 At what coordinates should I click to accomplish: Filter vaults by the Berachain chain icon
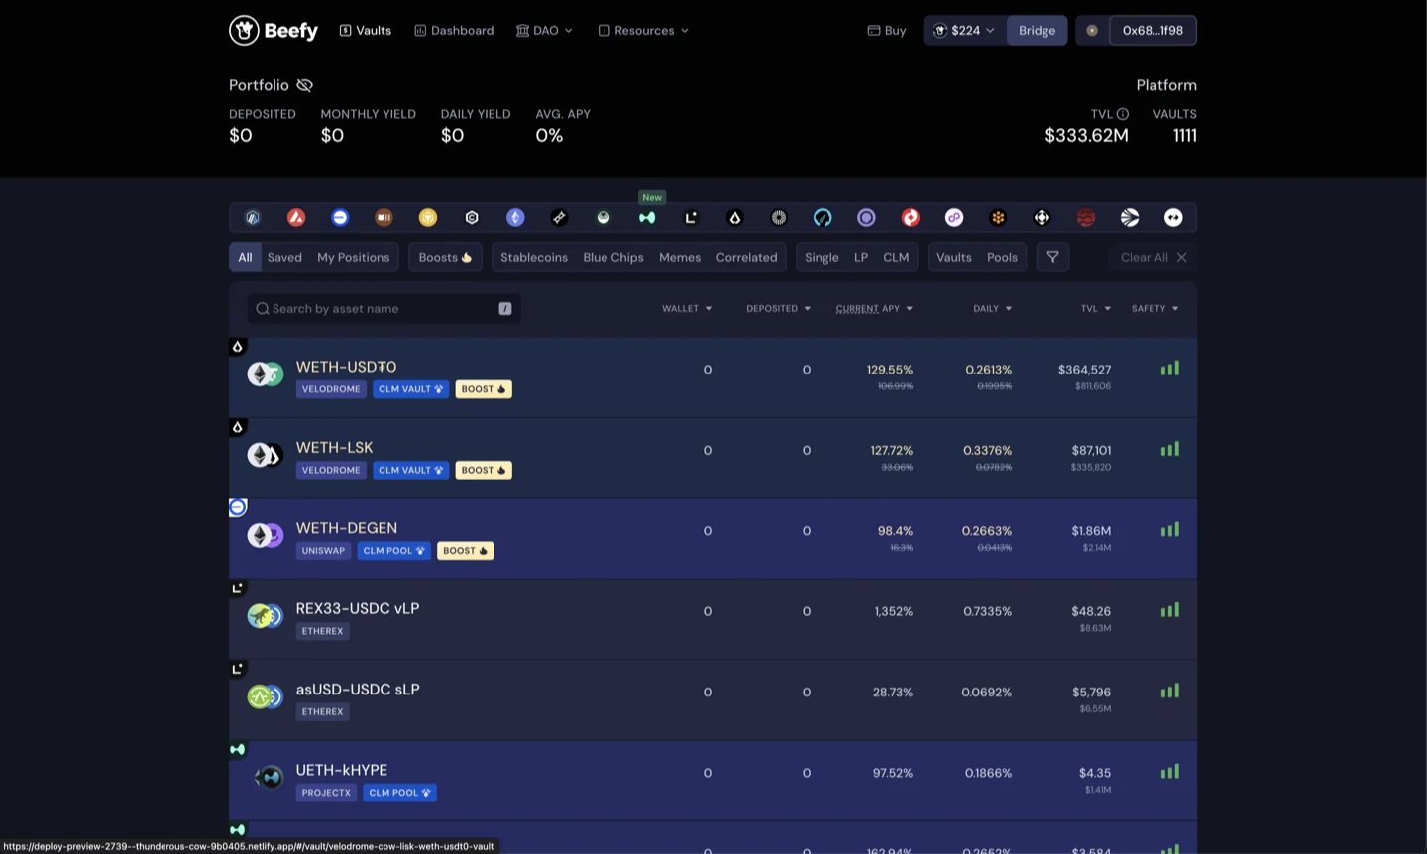click(384, 218)
